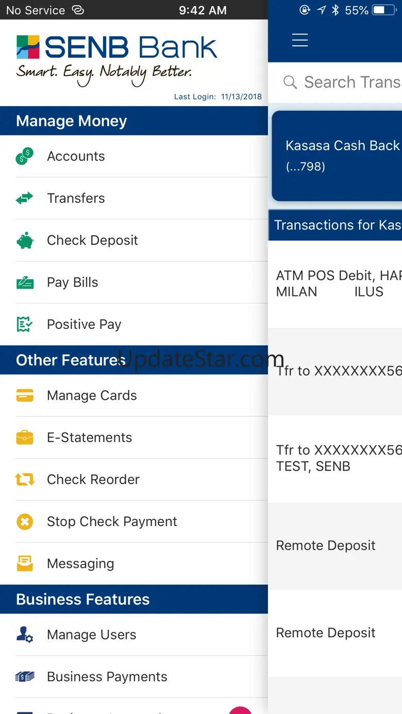402x714 pixels.
Task: Tap the Bluetooth status icon
Action: [x=336, y=10]
